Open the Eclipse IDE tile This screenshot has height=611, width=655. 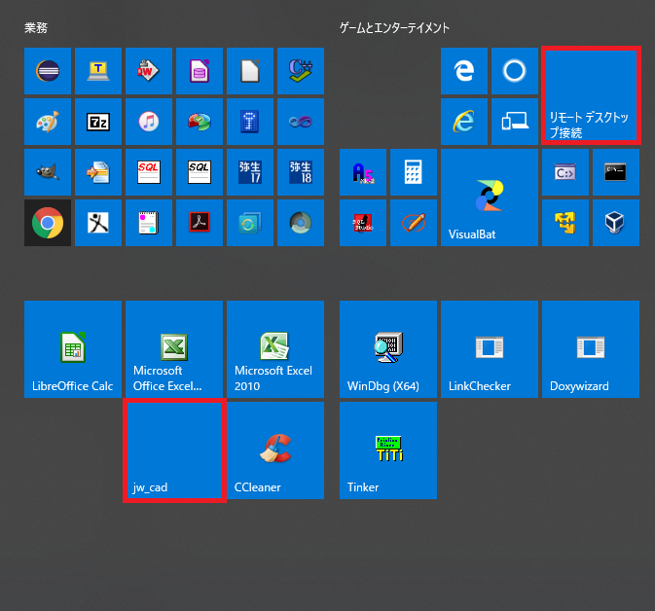48,71
